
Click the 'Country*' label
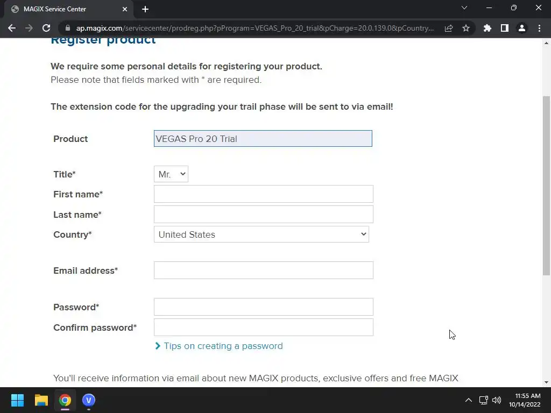coord(73,234)
